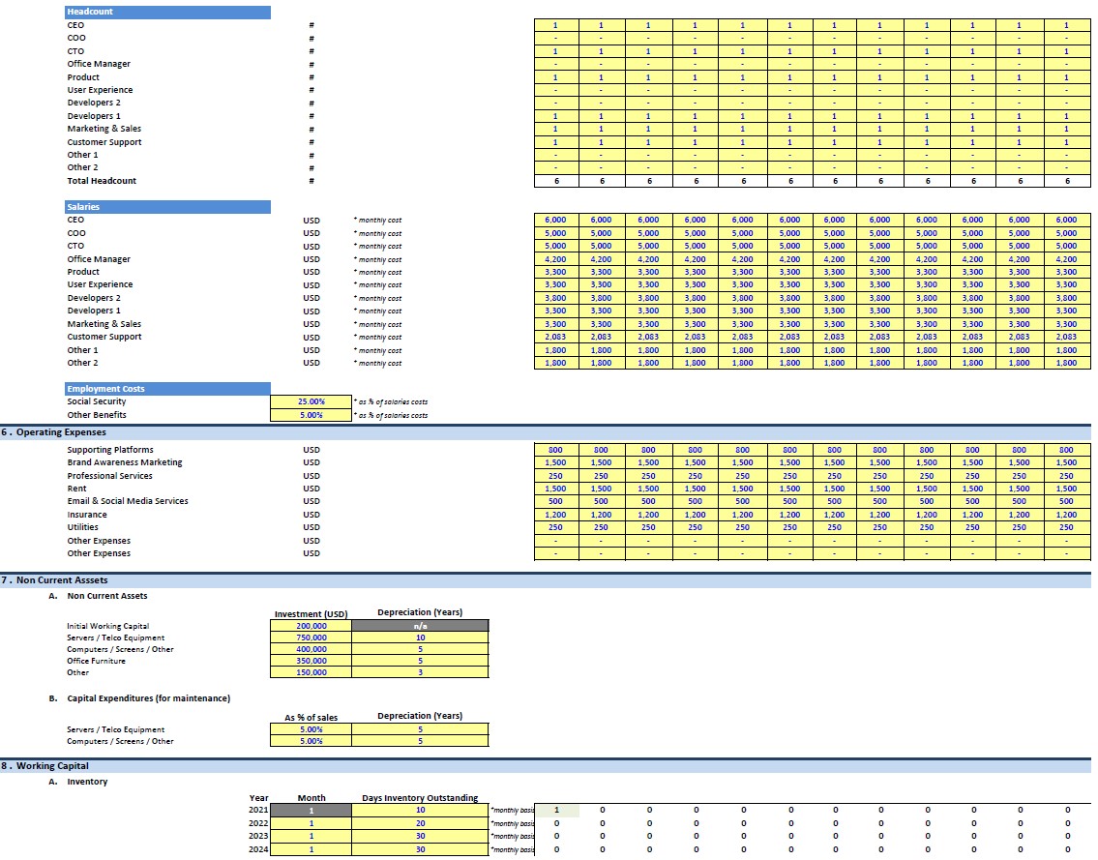This screenshot has width=1098, height=860.
Task: Click the Initial Working Capital label
Action: click(107, 626)
